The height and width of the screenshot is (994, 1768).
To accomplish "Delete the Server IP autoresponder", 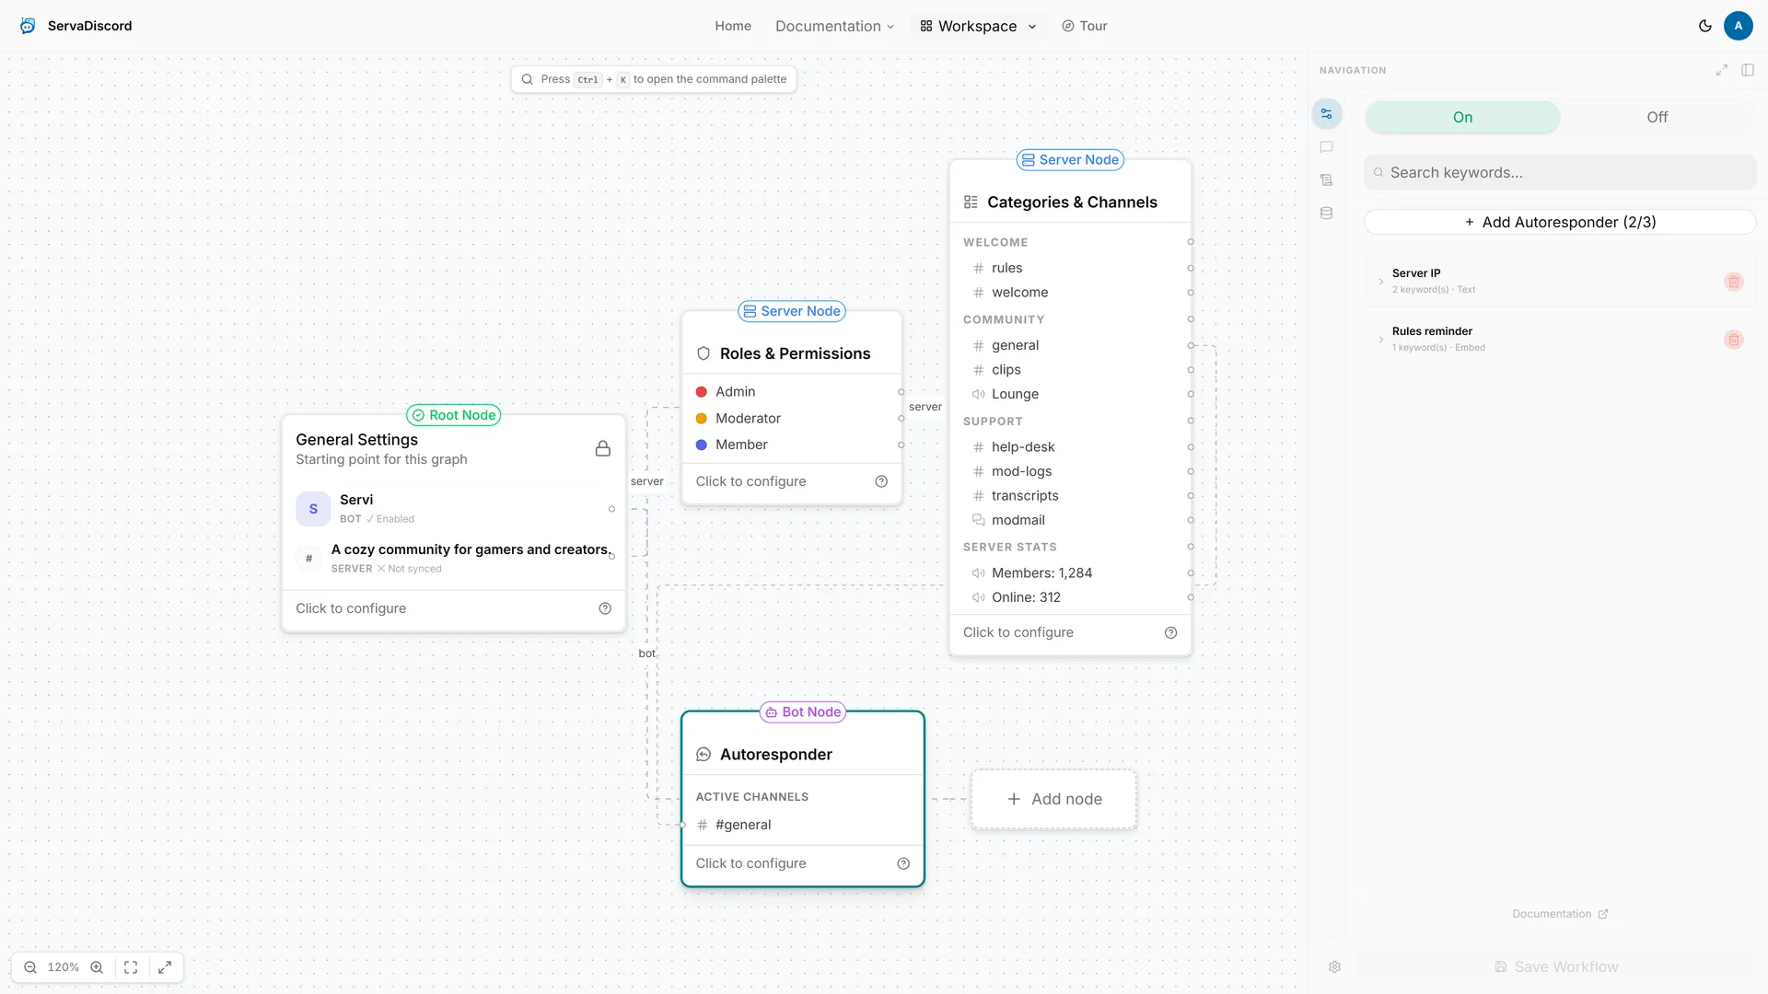I will coord(1734,282).
